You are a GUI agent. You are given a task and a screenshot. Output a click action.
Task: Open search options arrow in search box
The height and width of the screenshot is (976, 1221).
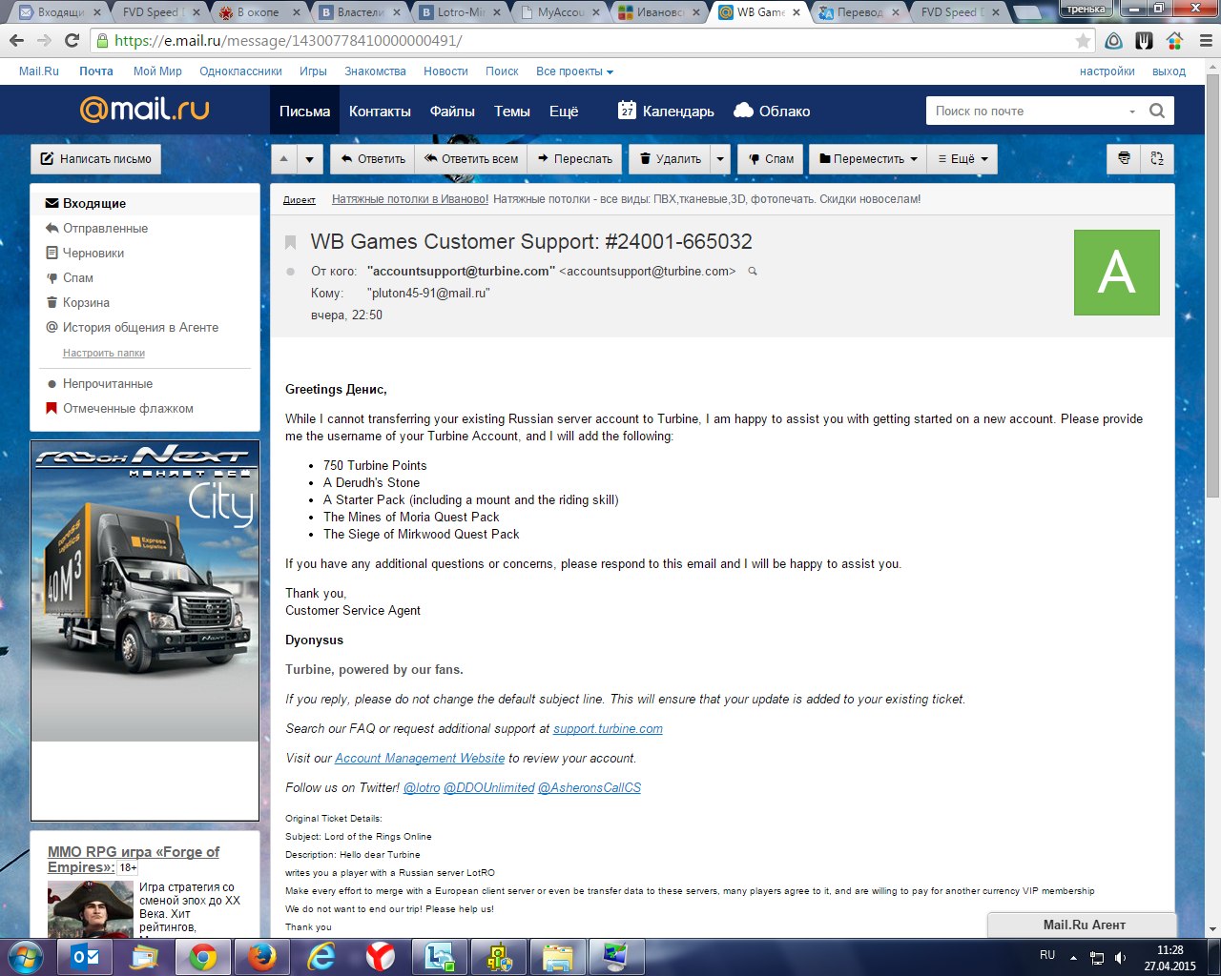pos(1132,112)
